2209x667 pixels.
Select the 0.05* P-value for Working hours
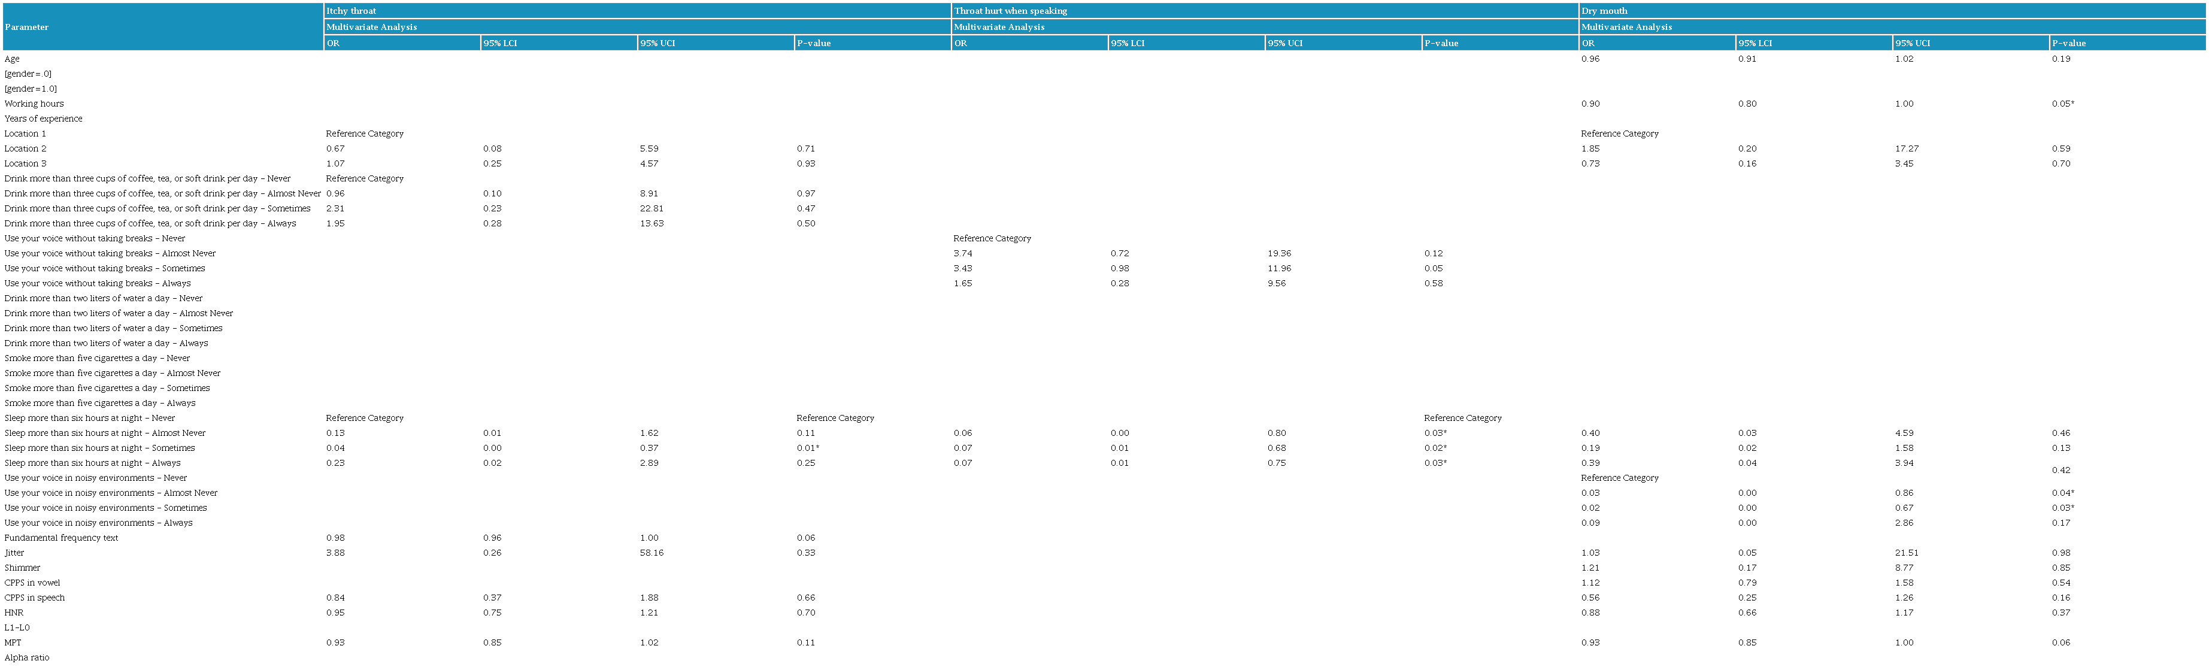[x=2062, y=104]
